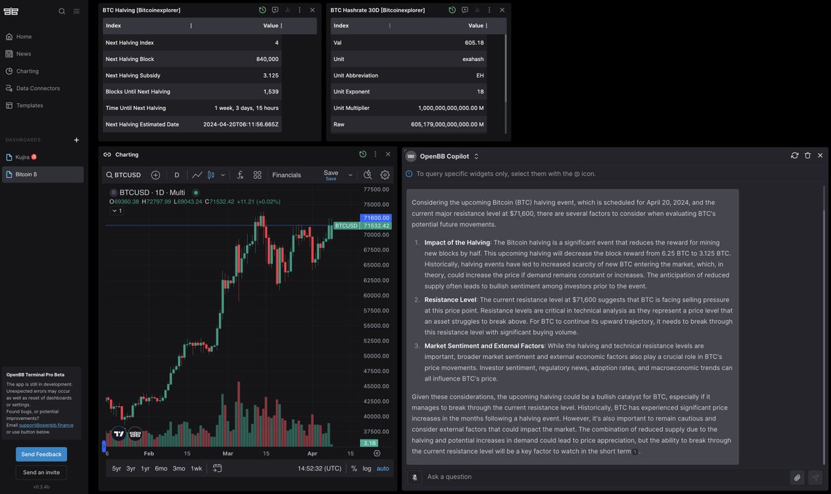The height and width of the screenshot is (494, 831).
Task: Collapse the sidebar using the menu lines icon
Action: [76, 11]
